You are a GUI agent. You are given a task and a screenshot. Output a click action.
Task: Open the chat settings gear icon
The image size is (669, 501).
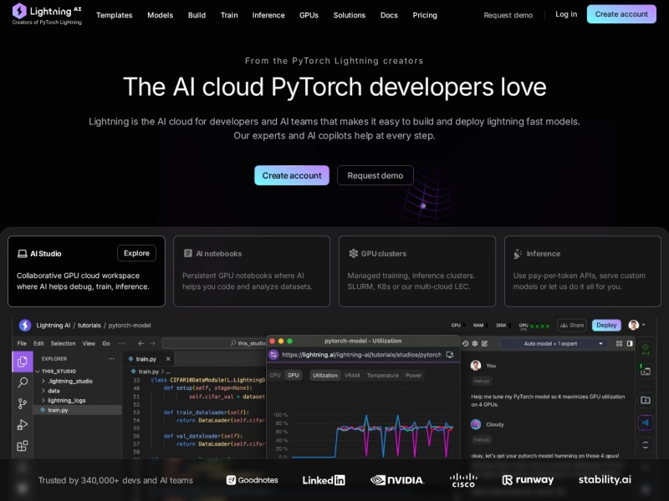(475, 343)
